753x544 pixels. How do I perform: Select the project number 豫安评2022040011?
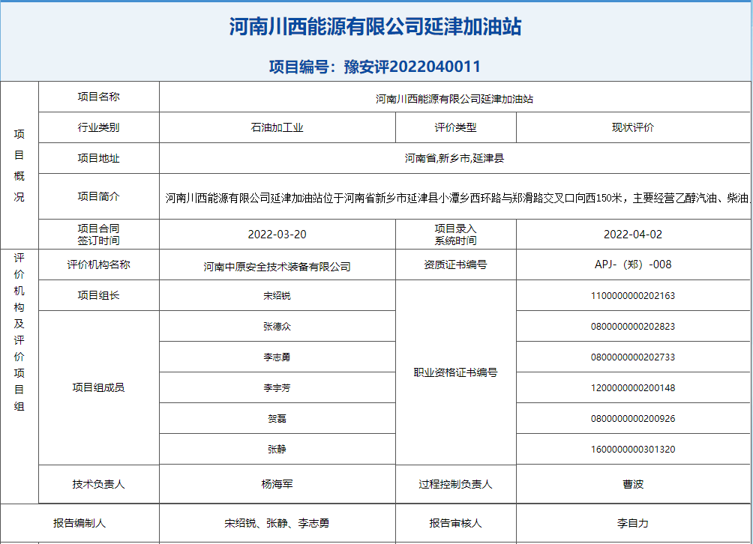(412, 67)
